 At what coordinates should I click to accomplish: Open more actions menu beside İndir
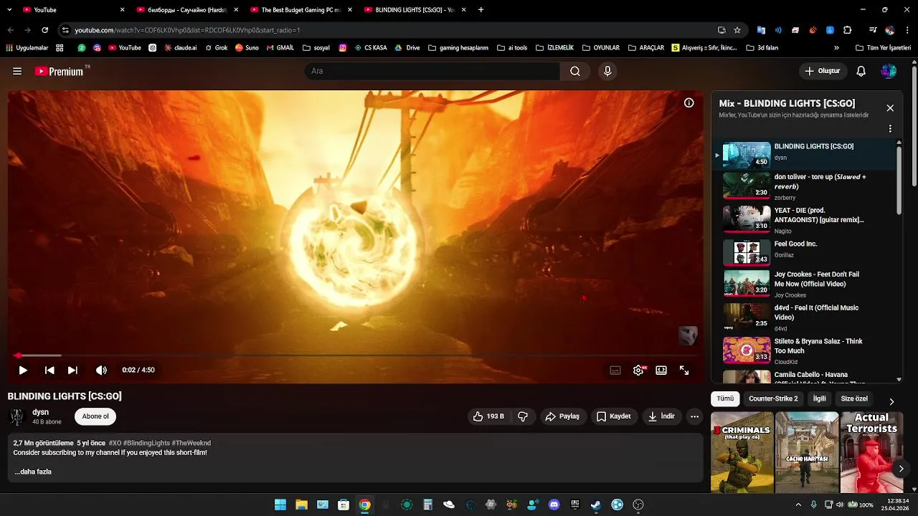694,416
